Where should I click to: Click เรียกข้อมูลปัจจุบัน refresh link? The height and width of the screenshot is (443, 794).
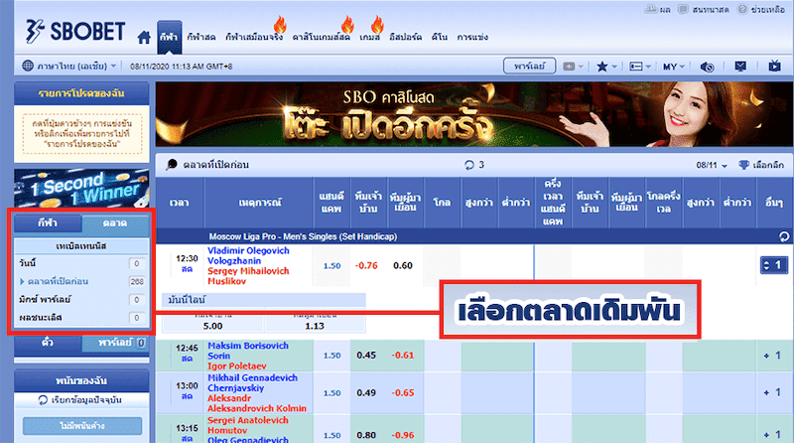[86, 400]
